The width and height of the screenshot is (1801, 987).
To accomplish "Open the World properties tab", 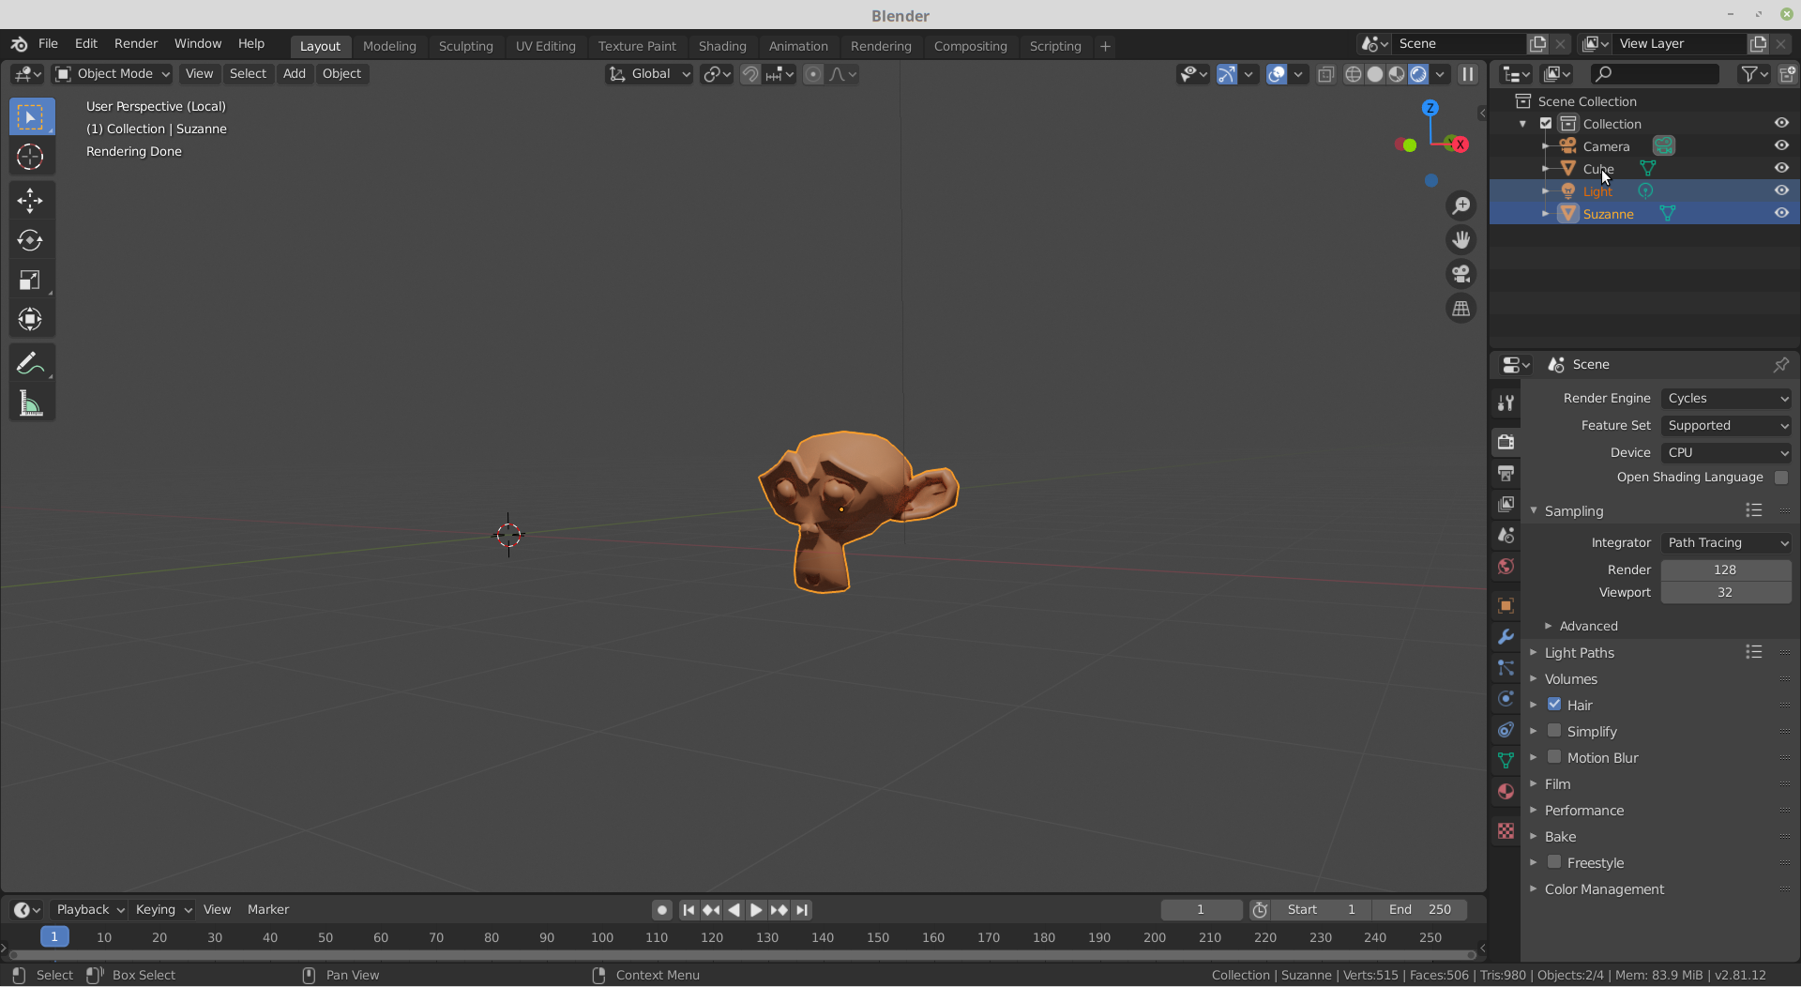I will [x=1506, y=566].
